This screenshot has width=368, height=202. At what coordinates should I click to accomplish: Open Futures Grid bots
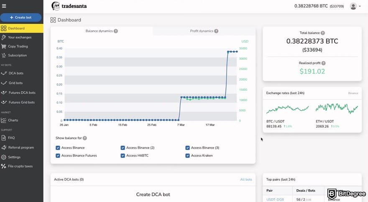[22, 102]
